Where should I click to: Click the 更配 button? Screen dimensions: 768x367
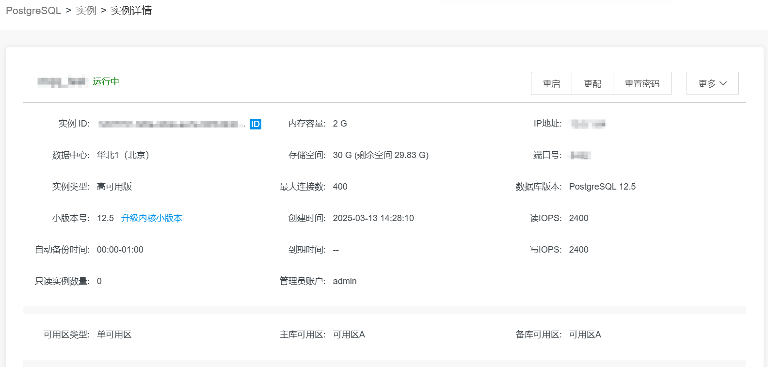click(592, 83)
